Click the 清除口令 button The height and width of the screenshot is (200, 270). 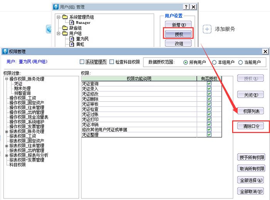pyautogui.click(x=251, y=126)
